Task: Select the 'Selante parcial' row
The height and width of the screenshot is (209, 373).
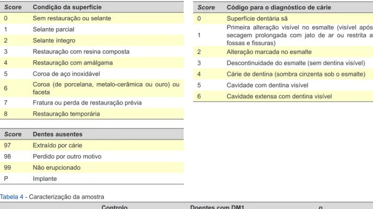Action: point(92,29)
